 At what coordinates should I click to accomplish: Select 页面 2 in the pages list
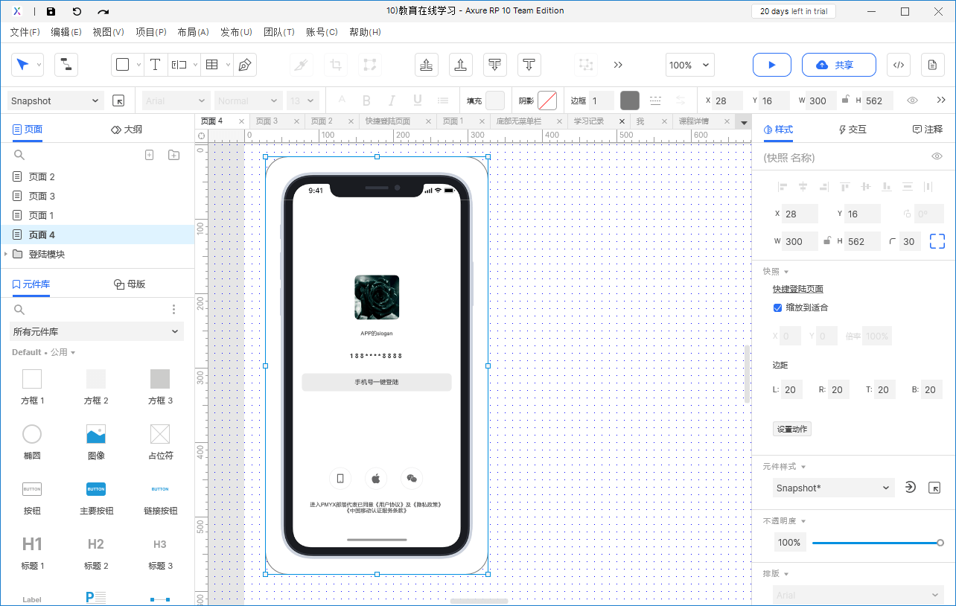[x=42, y=176]
